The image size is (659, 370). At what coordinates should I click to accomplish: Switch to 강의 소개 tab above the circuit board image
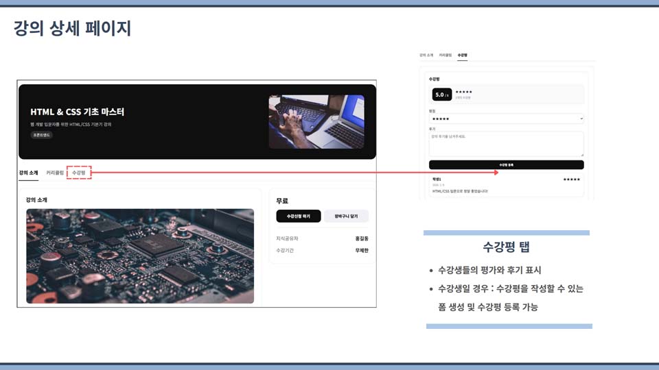tap(28, 173)
